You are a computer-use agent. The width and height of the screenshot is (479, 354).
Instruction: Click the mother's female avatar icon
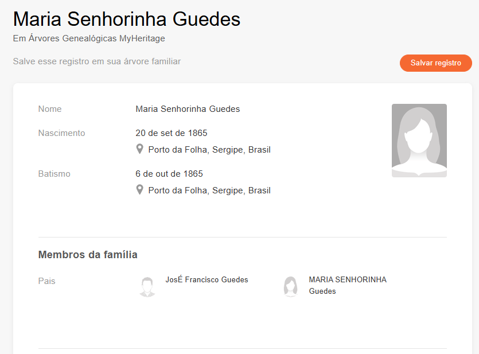click(x=291, y=286)
